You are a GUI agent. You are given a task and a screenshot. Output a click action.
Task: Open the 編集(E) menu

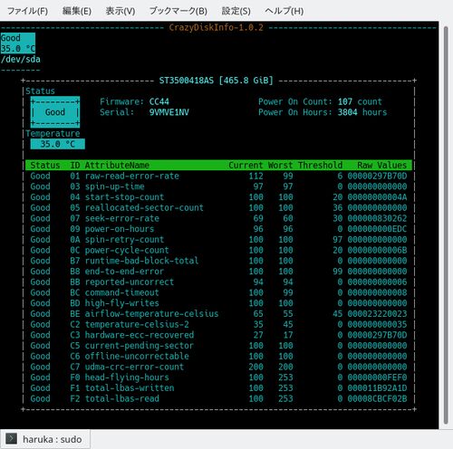pyautogui.click(x=77, y=11)
